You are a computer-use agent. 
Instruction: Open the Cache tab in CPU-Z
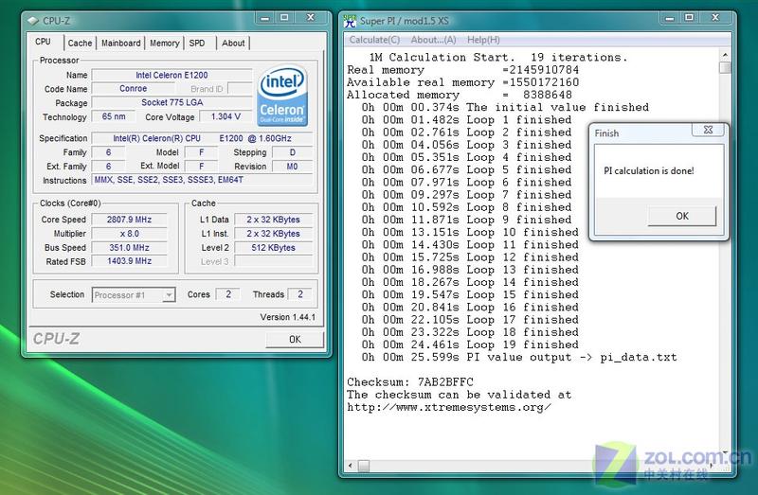[80, 43]
